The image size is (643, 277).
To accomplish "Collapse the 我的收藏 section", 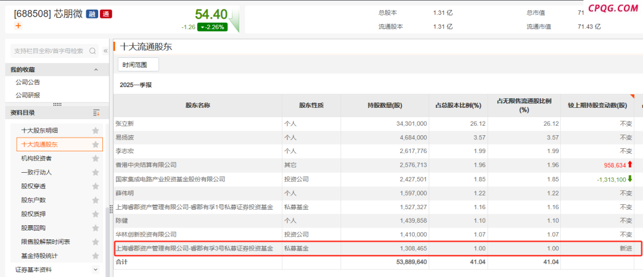I will 96,70.
